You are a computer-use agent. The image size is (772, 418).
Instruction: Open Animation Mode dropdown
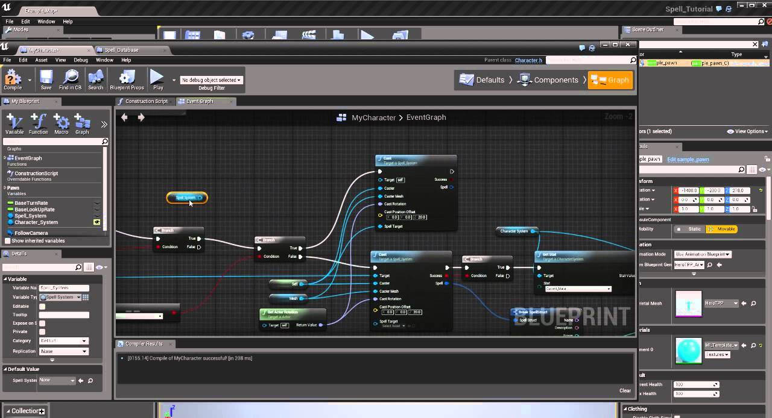(x=703, y=254)
